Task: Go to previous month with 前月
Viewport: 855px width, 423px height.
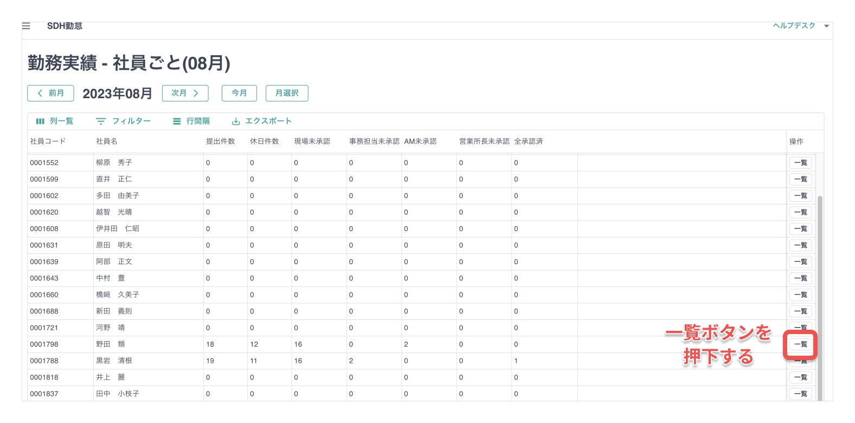Action: [50, 93]
